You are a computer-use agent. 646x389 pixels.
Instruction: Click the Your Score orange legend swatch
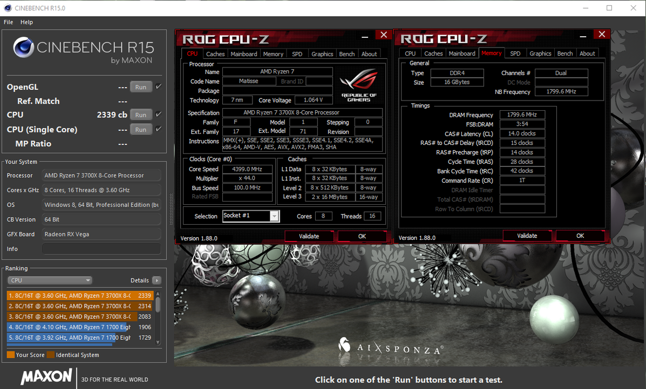(x=11, y=355)
